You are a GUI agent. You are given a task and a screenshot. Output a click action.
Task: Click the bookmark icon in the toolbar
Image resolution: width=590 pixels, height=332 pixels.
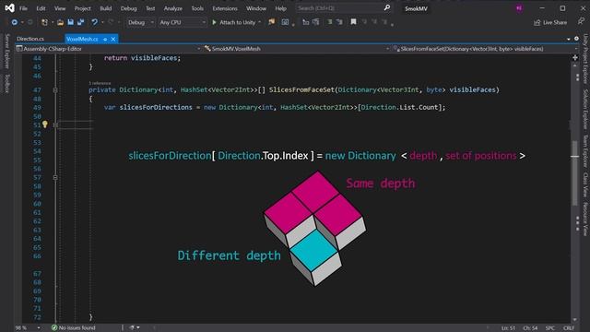tap(353, 22)
